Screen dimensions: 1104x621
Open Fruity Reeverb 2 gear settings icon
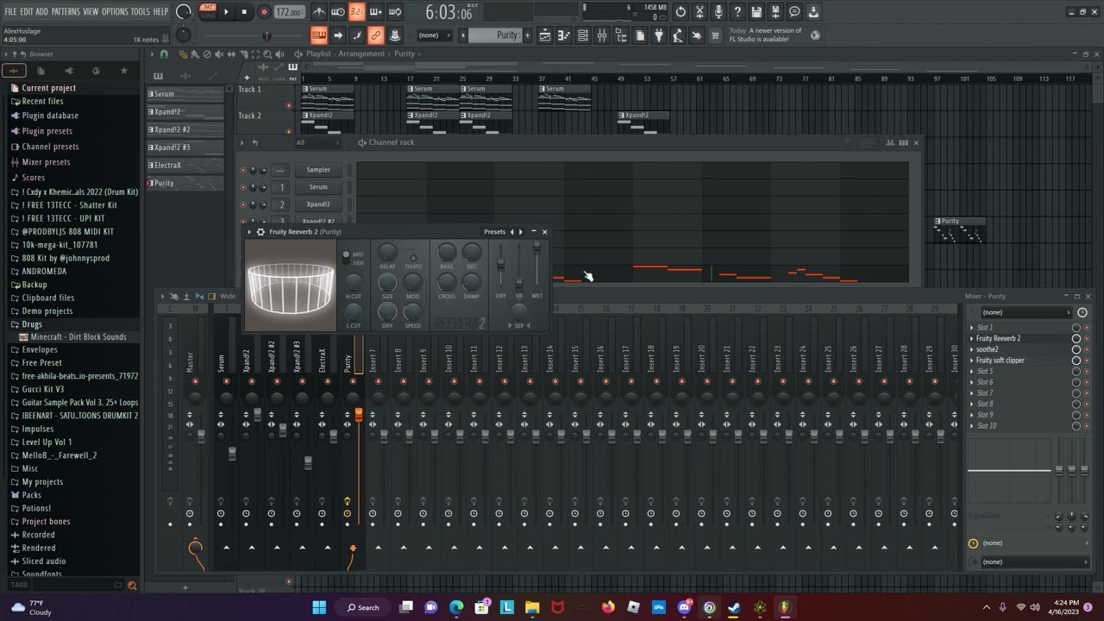[260, 232]
